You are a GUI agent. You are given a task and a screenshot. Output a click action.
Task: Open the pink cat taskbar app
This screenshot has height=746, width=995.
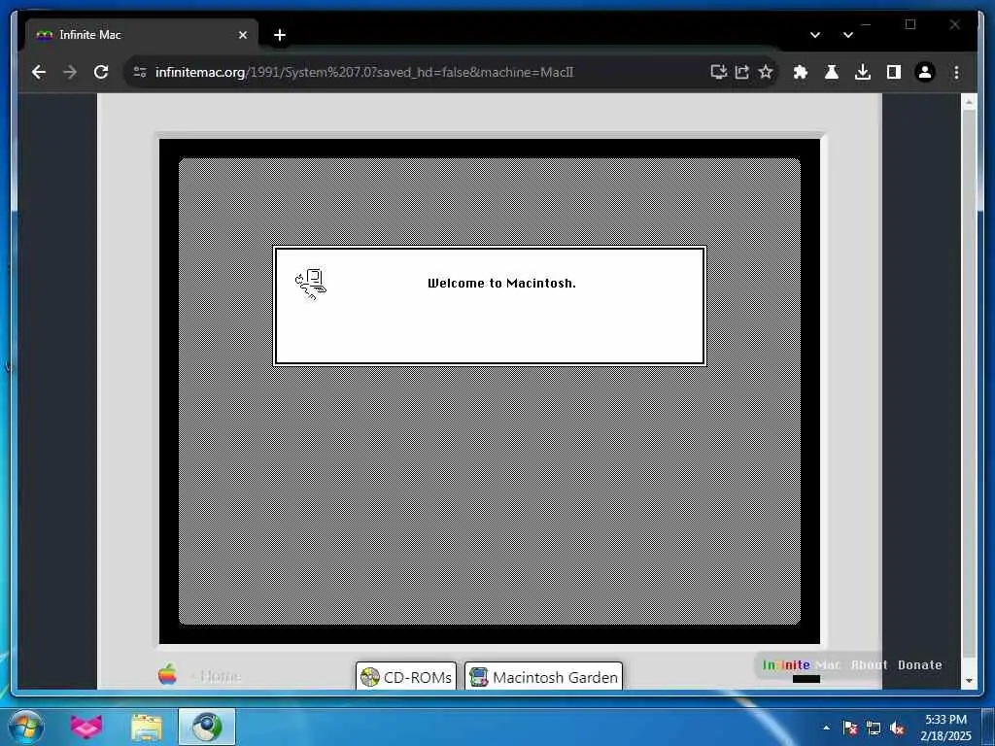point(86,727)
